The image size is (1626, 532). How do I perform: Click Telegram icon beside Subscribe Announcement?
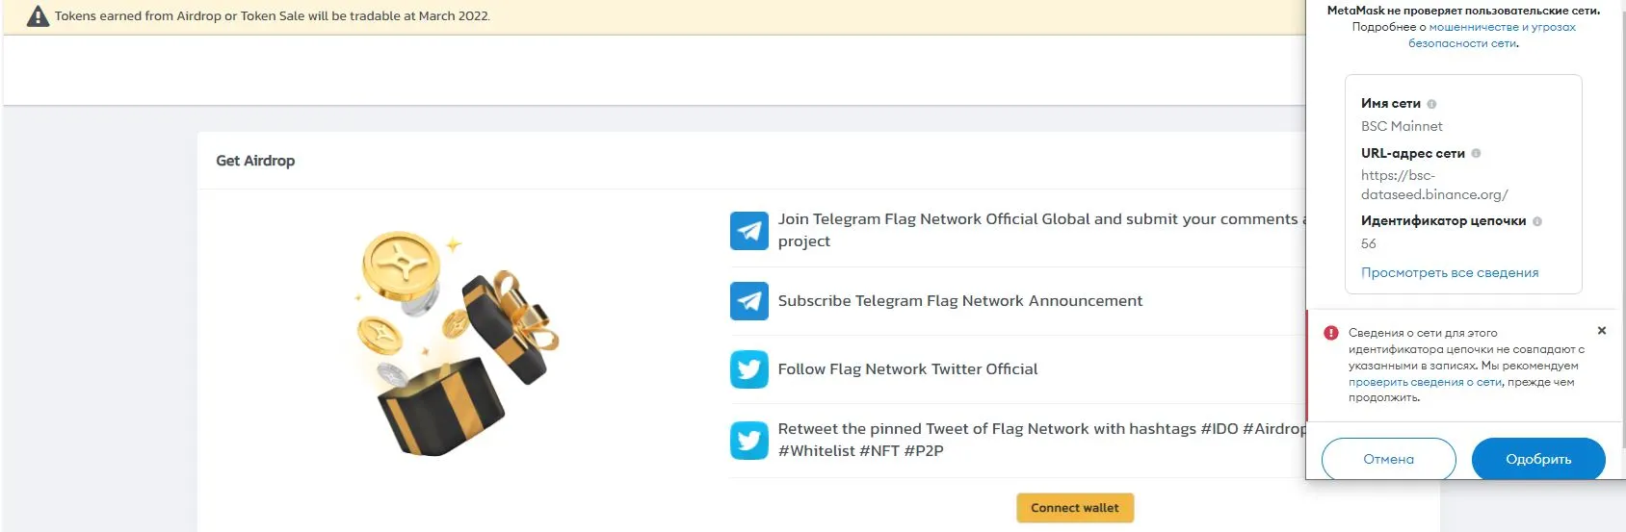coord(749,301)
